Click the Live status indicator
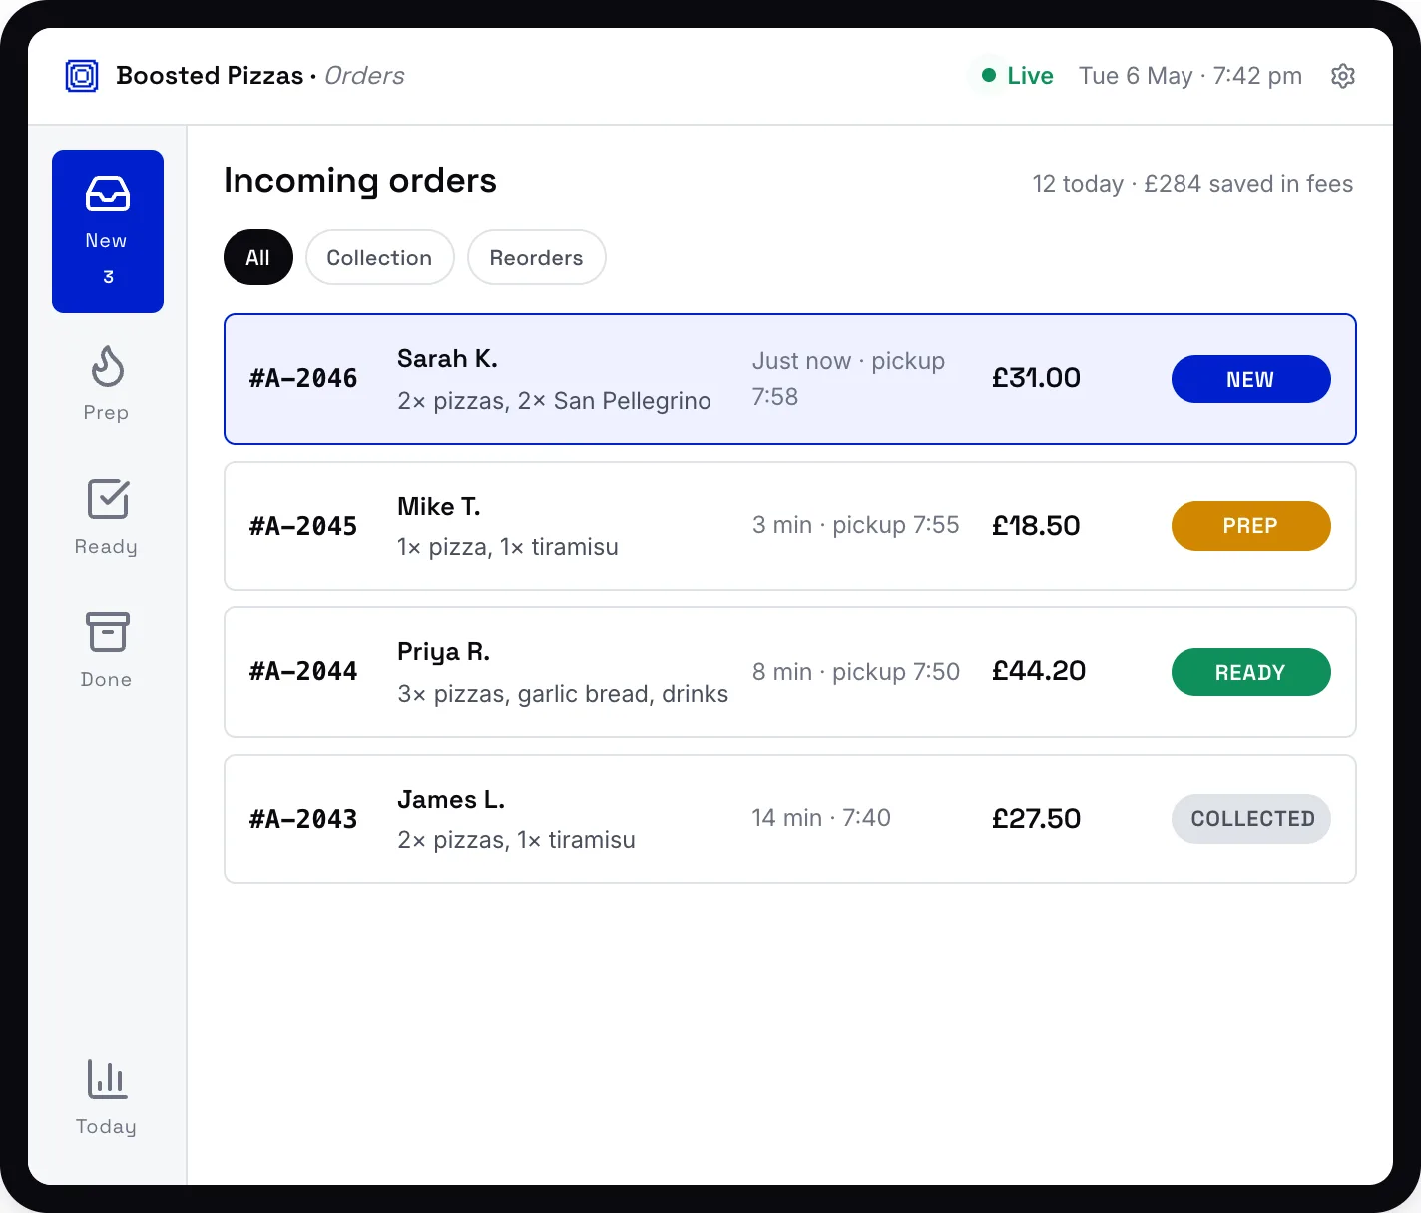Image resolution: width=1421 pixels, height=1213 pixels. (1017, 76)
